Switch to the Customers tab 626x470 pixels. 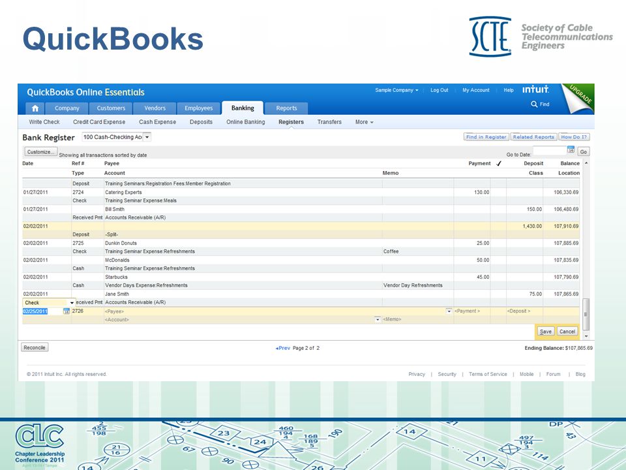coord(111,108)
